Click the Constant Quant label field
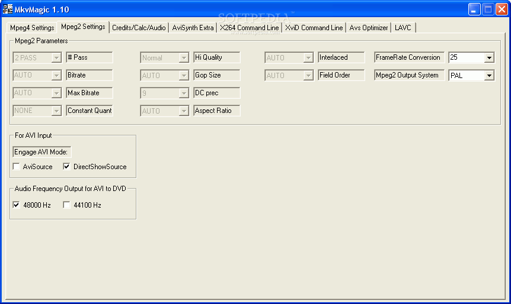Viewport: 511px width, 304px height. pyautogui.click(x=90, y=110)
